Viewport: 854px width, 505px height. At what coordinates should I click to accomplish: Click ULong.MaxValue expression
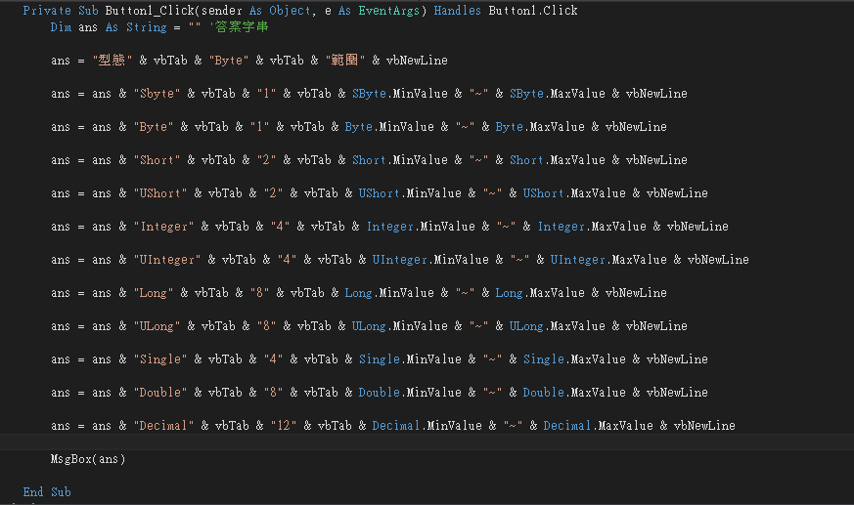[558, 325]
